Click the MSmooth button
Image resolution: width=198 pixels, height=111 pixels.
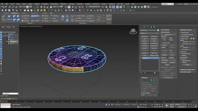pyautogui.click(x=163, y=58)
